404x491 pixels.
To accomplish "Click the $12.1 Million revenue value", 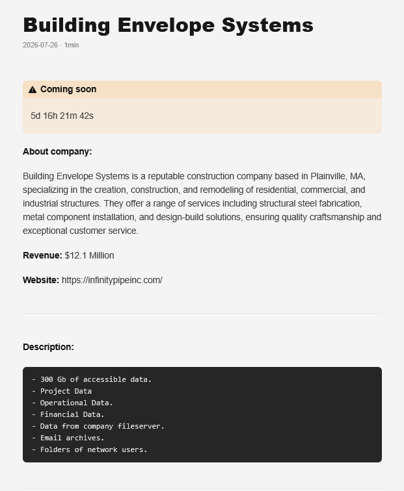I will (89, 255).
